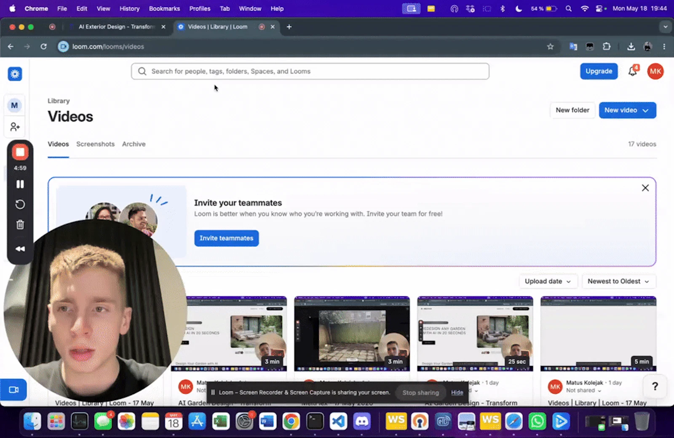Open WhatsApp from the Dock
The height and width of the screenshot is (438, 674).
click(537, 421)
